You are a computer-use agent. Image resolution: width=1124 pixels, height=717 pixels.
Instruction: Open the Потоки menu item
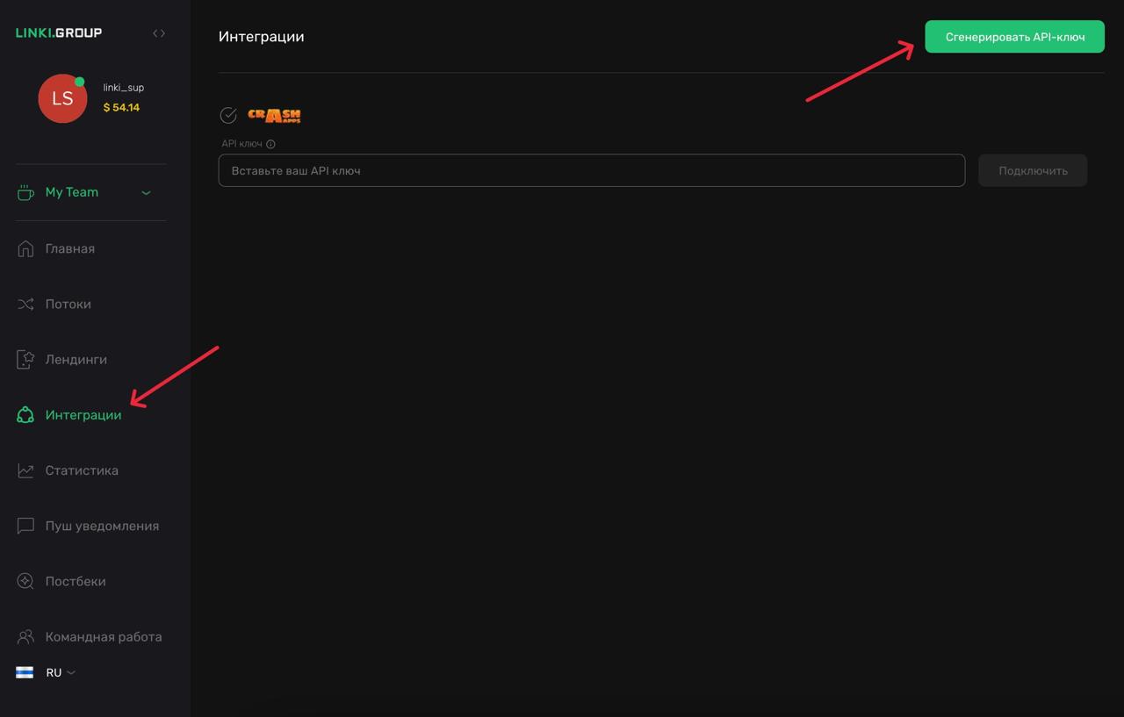pos(68,305)
